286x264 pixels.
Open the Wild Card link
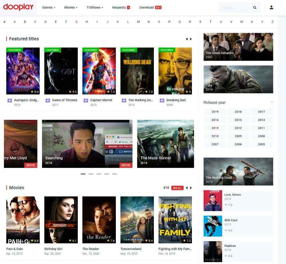[x=231, y=220]
